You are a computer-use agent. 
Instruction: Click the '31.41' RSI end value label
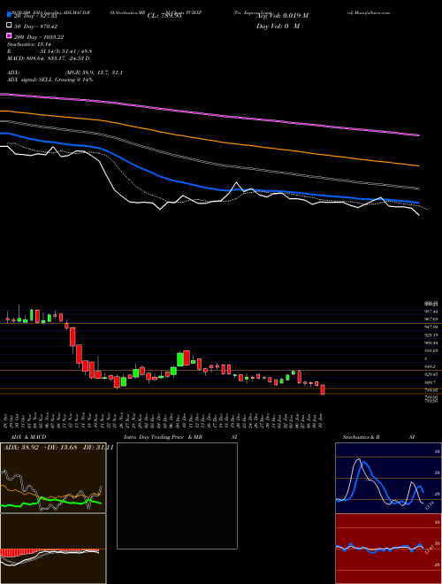pyautogui.click(x=429, y=549)
